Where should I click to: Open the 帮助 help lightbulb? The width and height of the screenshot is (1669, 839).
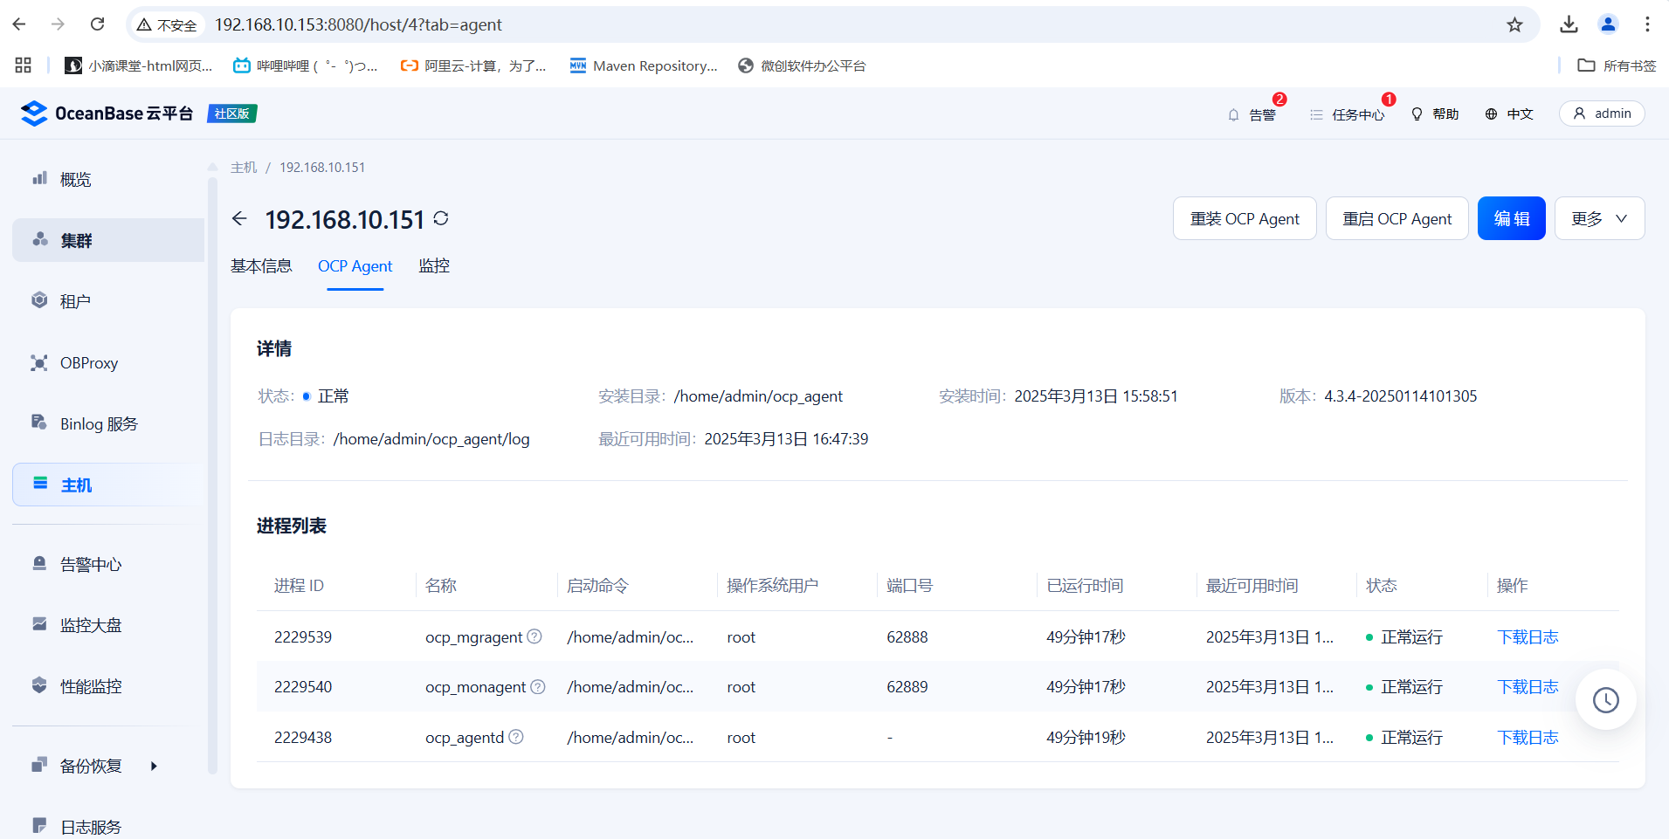[x=1435, y=114]
